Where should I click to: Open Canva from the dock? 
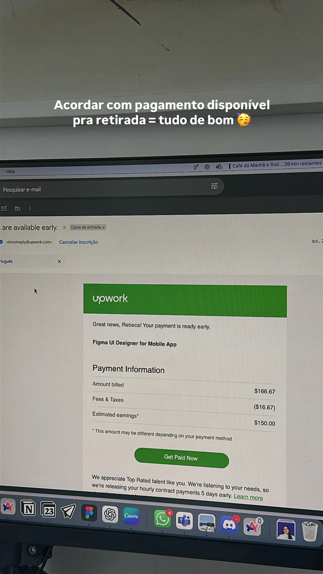pyautogui.click(x=131, y=516)
